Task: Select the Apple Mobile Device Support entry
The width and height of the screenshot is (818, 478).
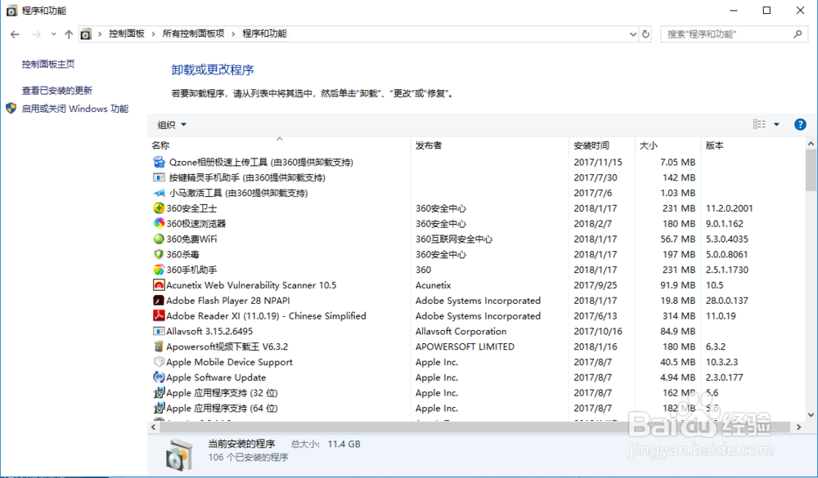Action: coord(477,362)
